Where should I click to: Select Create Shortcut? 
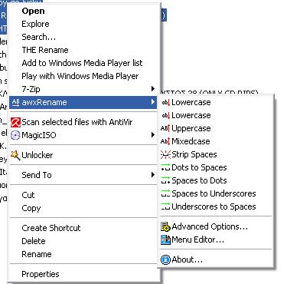tap(51, 228)
